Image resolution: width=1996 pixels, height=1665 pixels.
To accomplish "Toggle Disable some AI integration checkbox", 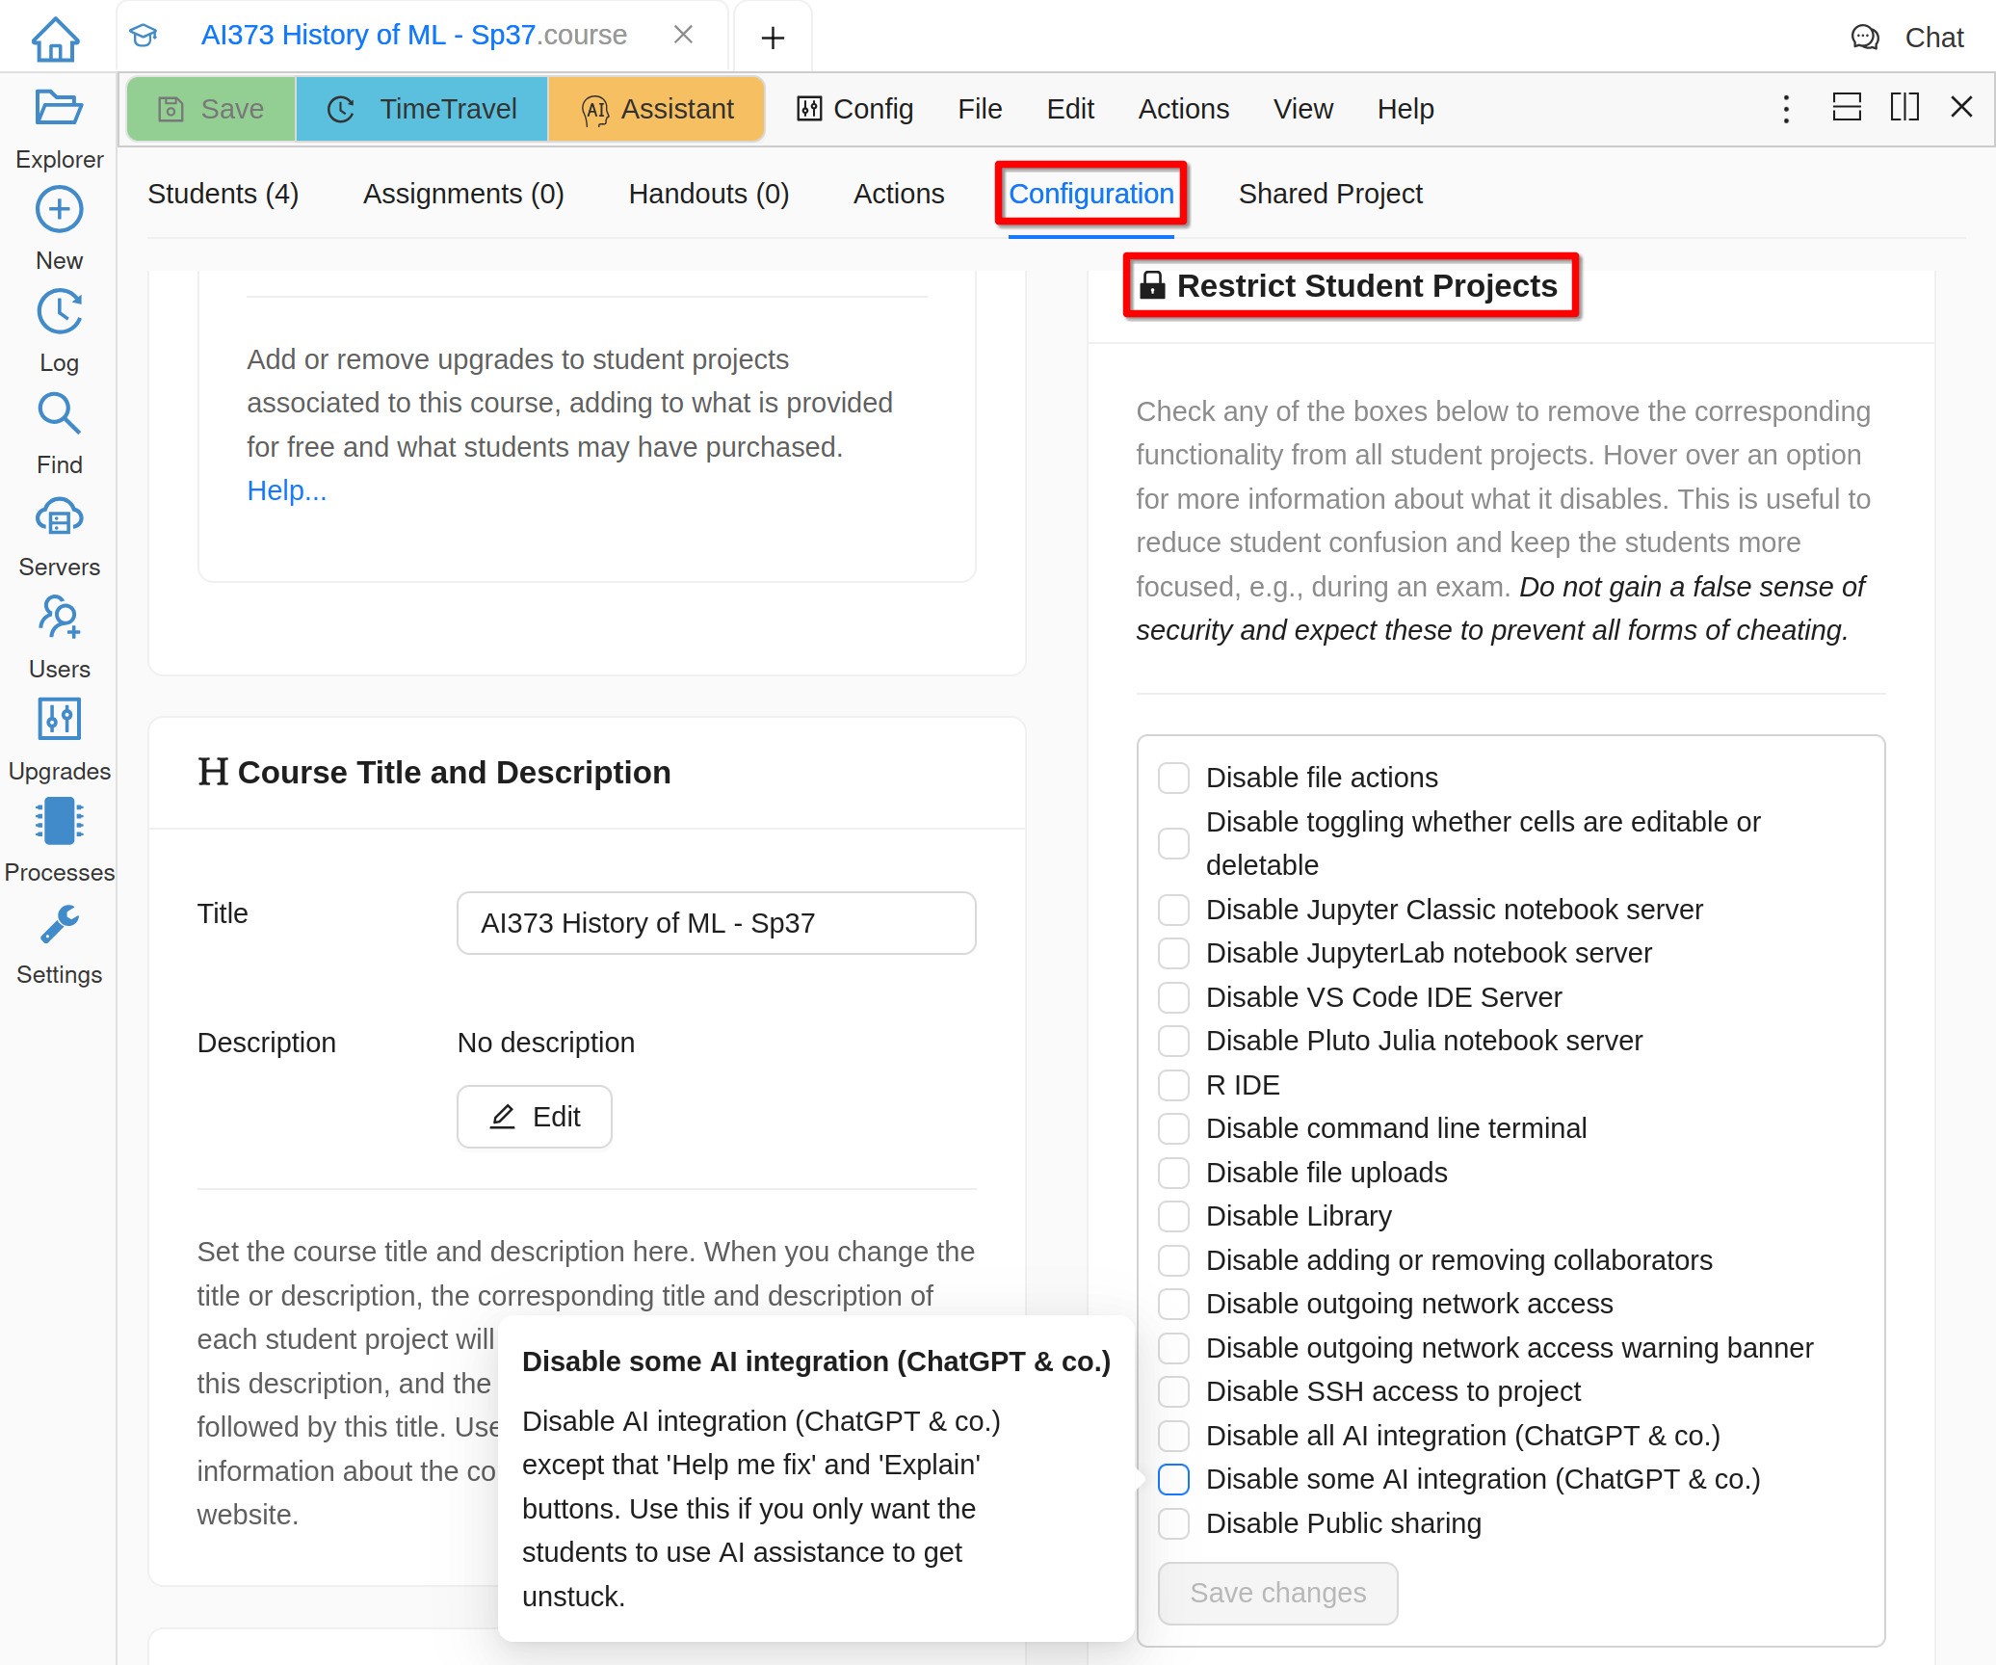I will [x=1173, y=1479].
